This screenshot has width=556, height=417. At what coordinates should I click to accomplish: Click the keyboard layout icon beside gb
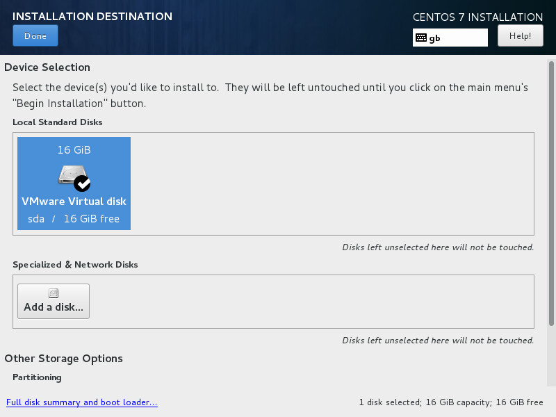coord(420,38)
